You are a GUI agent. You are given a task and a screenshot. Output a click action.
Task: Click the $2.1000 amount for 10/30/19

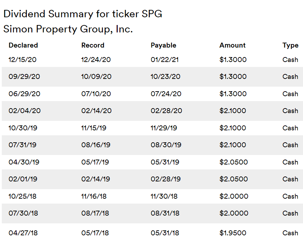point(233,128)
